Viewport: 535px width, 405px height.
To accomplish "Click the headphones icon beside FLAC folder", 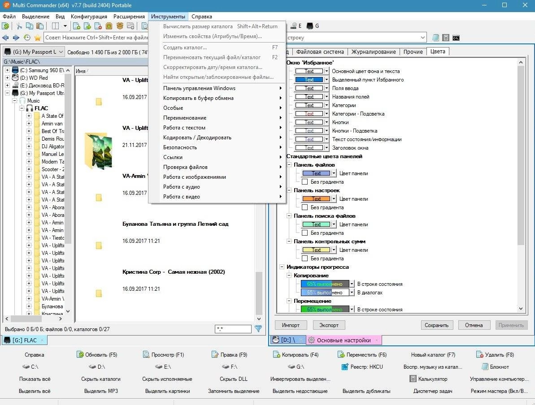I will (x=30, y=108).
